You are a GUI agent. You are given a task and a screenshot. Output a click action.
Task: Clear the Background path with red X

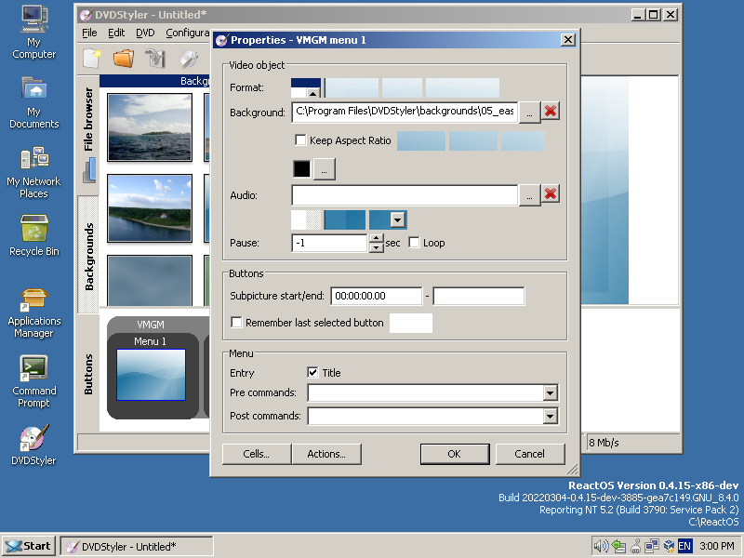click(551, 112)
